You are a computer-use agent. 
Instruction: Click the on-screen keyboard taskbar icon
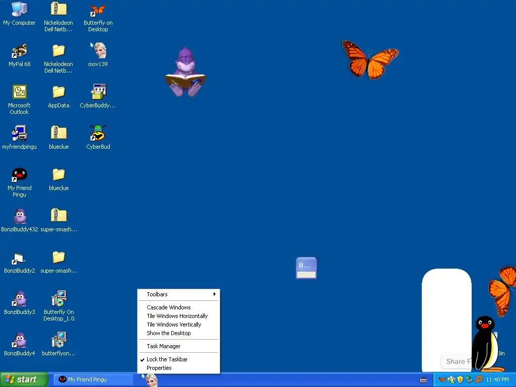pos(423,380)
